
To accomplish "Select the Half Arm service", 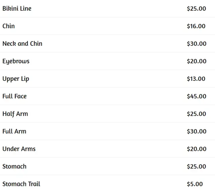I will [x=15, y=114].
